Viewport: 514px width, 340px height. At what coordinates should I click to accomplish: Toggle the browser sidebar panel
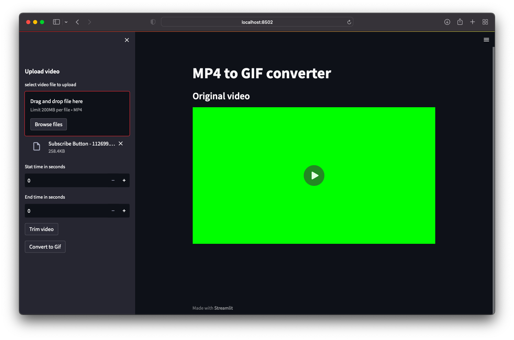click(56, 22)
